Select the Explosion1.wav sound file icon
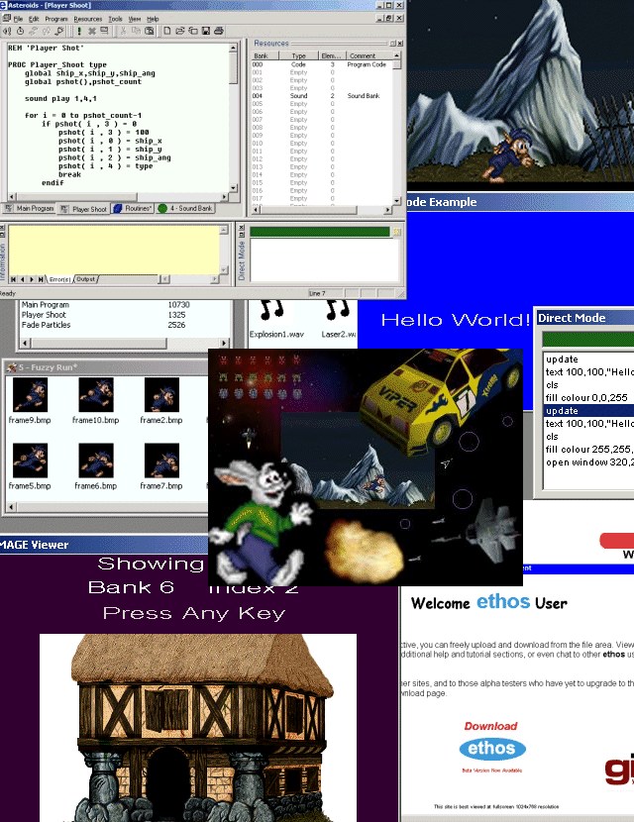This screenshot has height=822, width=634. click(272, 310)
